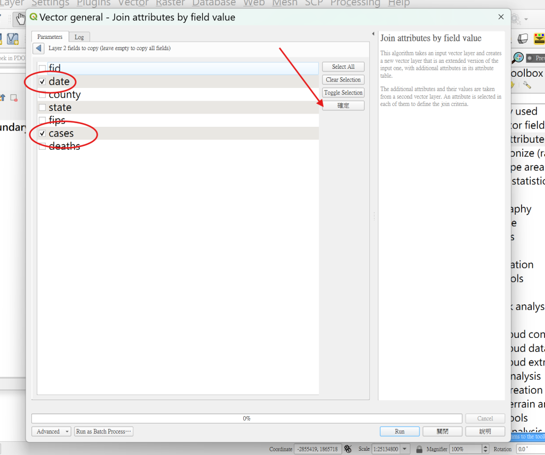Click the Run button
This screenshot has height=455, width=545.
coord(400,432)
